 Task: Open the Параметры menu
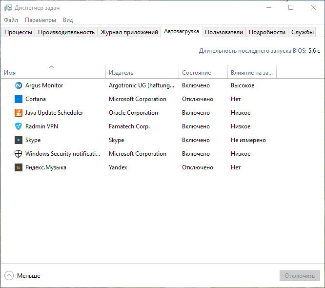click(41, 20)
